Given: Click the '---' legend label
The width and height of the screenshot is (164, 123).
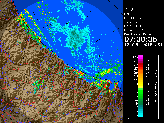Looking at the screenshot, I should pyautogui.click(x=147, y=57).
